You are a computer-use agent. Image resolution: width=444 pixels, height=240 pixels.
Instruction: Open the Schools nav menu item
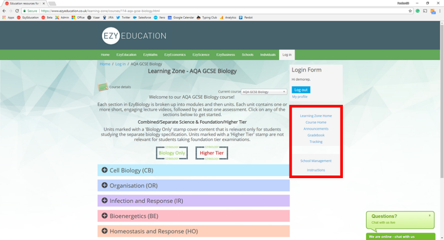[x=248, y=55]
